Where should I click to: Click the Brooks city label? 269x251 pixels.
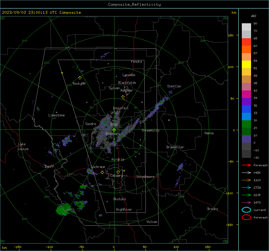[213, 209]
